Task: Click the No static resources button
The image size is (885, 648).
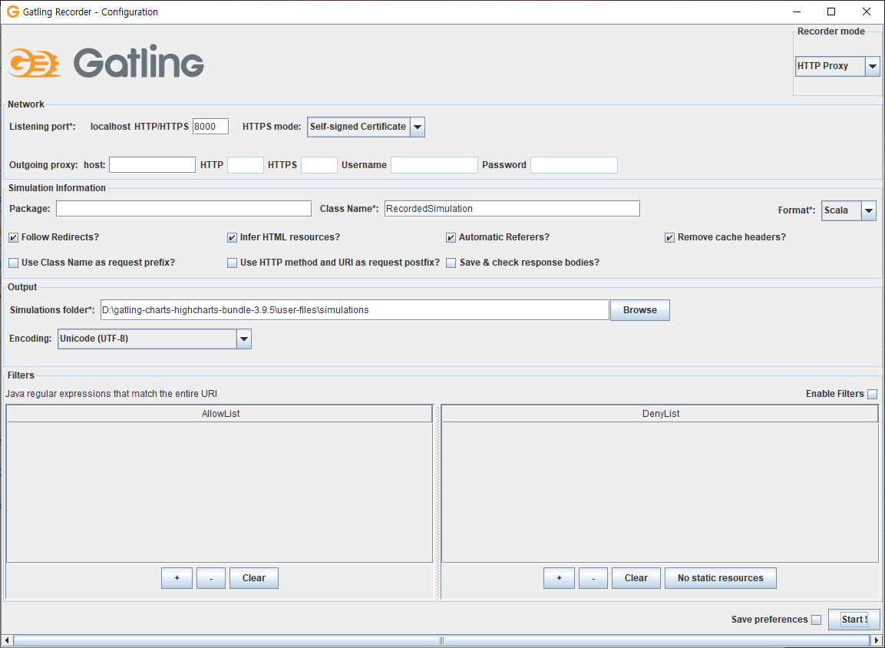Action: coord(720,578)
